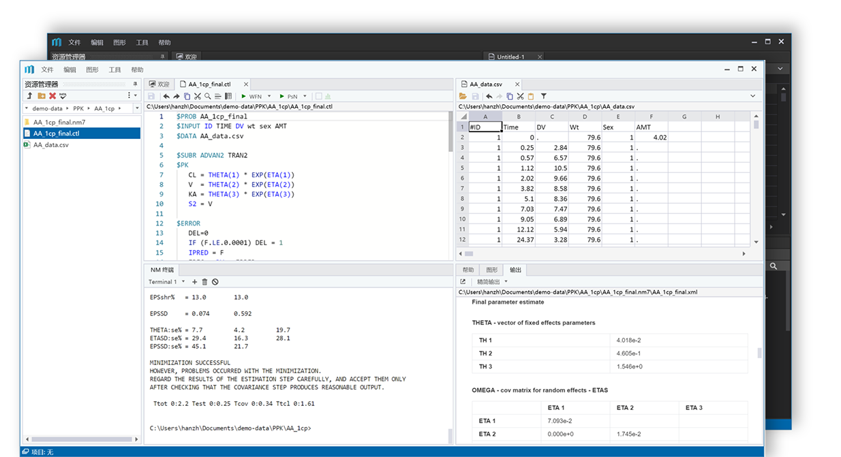Click the copy icon in the ctl editor toolbar
The height and width of the screenshot is (457, 841).
coord(187,96)
